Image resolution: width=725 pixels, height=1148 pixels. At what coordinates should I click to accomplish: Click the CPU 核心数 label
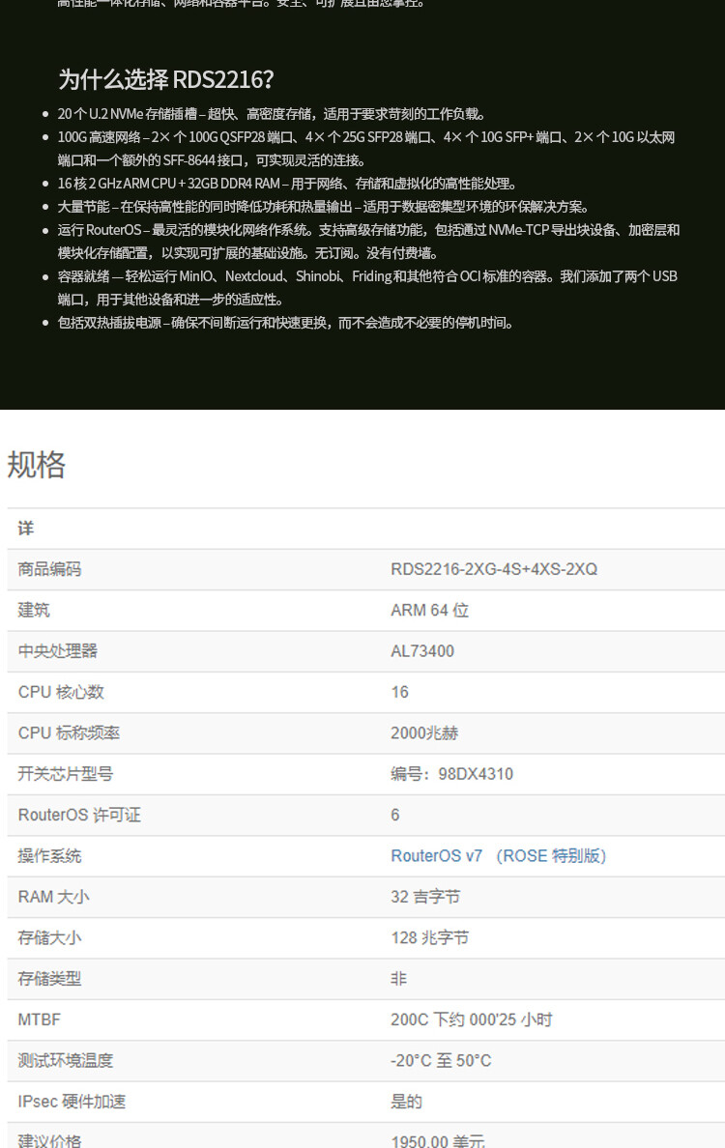coord(61,692)
